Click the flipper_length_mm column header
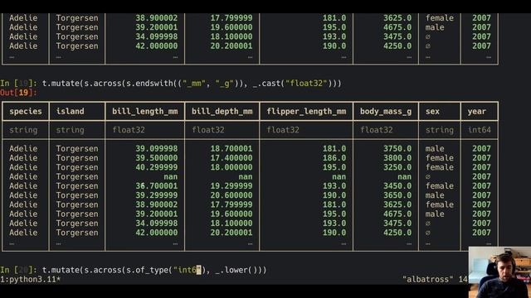This screenshot has height=298, width=531. point(306,112)
